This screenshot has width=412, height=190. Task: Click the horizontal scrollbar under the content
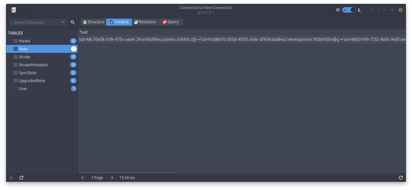tap(127, 173)
